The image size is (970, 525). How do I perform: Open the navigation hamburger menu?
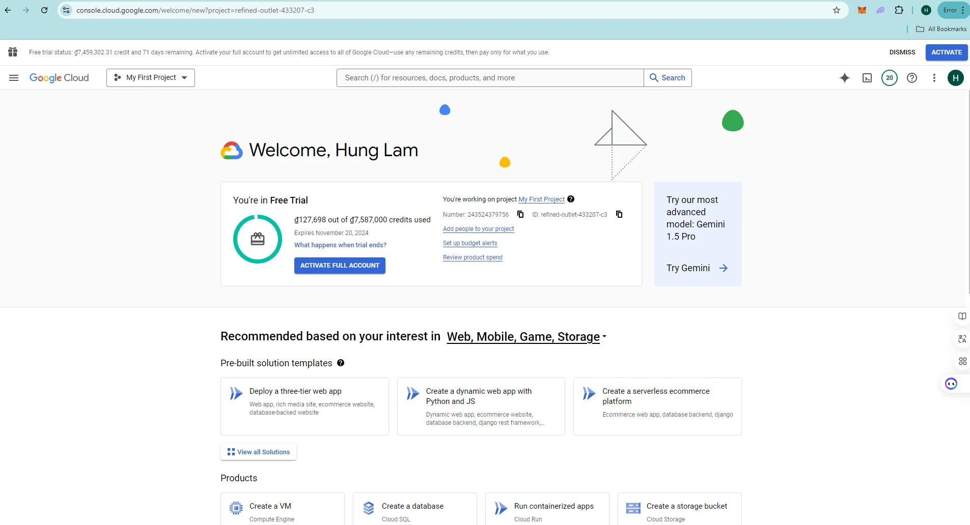(x=13, y=77)
